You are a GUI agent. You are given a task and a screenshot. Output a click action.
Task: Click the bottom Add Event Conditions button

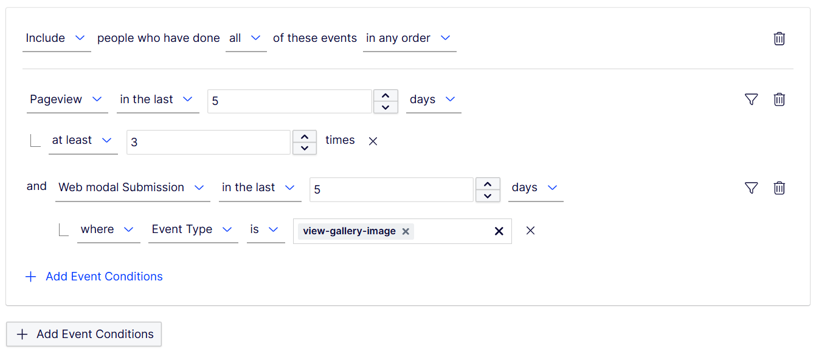tap(84, 334)
